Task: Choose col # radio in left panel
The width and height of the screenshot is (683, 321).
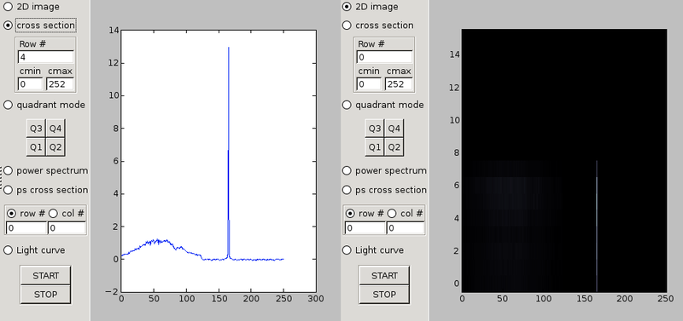Action: (x=53, y=213)
